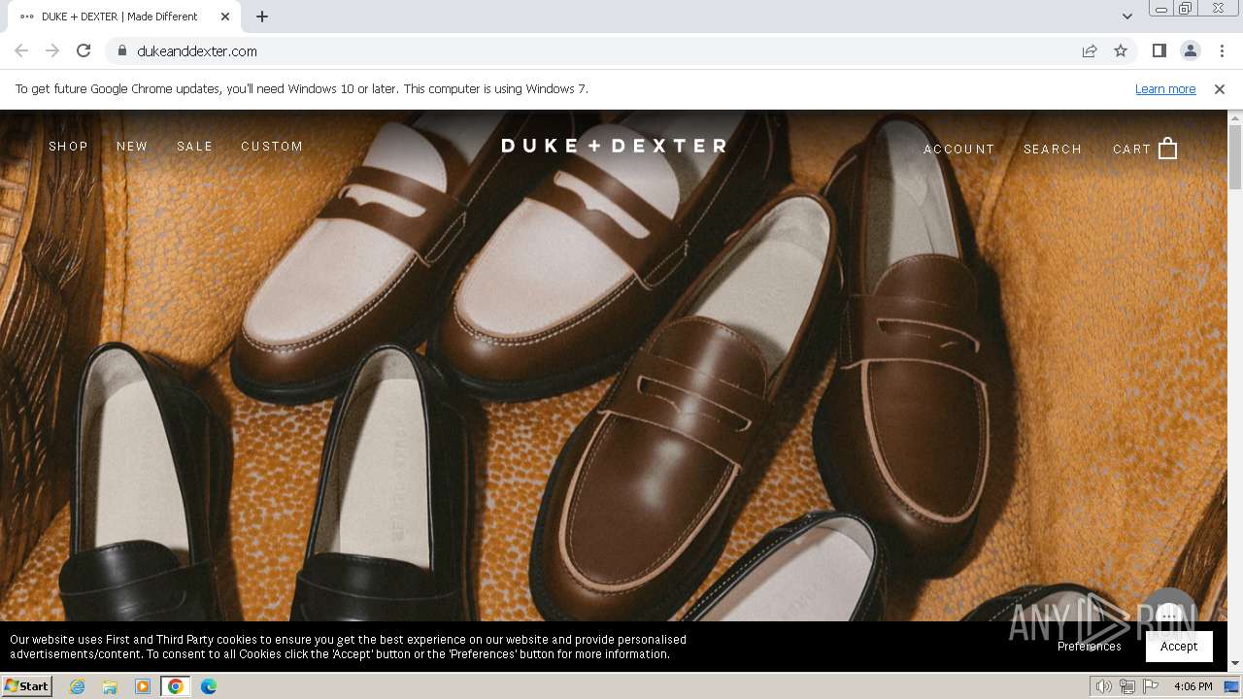The height and width of the screenshot is (699, 1243).
Task: Show the taskbar clock at 4:06 PM
Action: pyautogui.click(x=1193, y=686)
